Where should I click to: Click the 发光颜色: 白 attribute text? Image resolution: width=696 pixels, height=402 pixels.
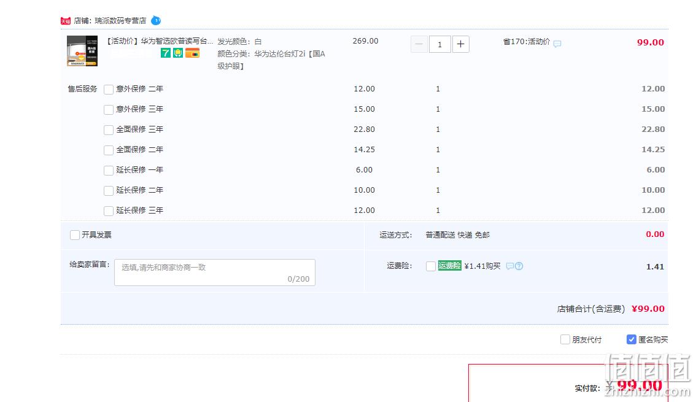click(x=240, y=42)
